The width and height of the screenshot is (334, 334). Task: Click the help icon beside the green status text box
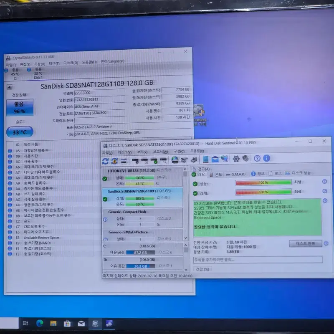pyautogui.click(x=325, y=201)
